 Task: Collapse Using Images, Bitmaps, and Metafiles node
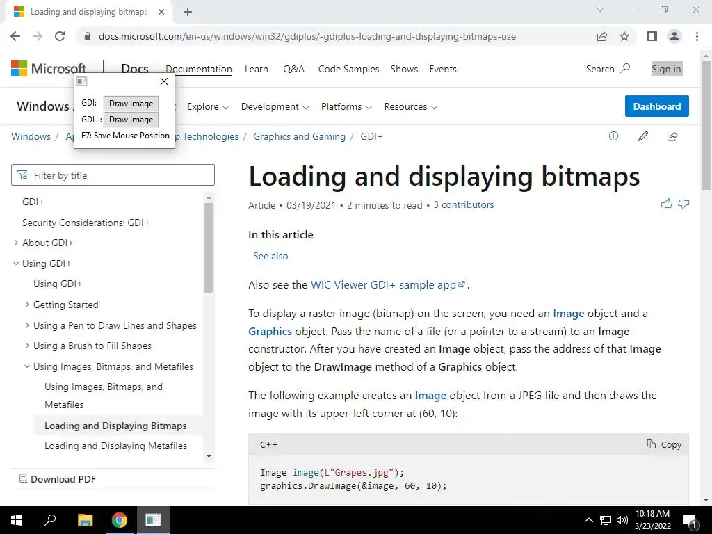[27, 366]
